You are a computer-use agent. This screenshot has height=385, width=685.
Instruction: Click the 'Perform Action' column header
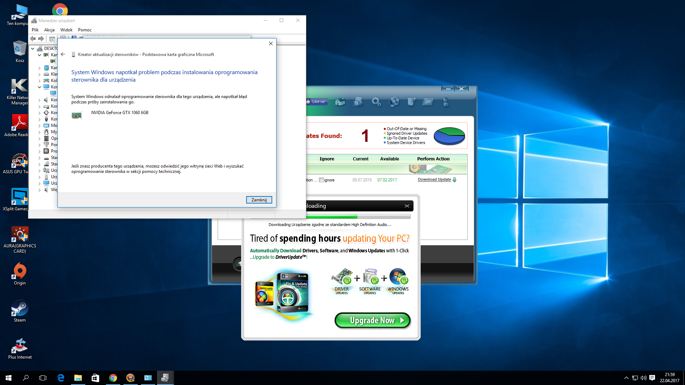click(x=433, y=159)
